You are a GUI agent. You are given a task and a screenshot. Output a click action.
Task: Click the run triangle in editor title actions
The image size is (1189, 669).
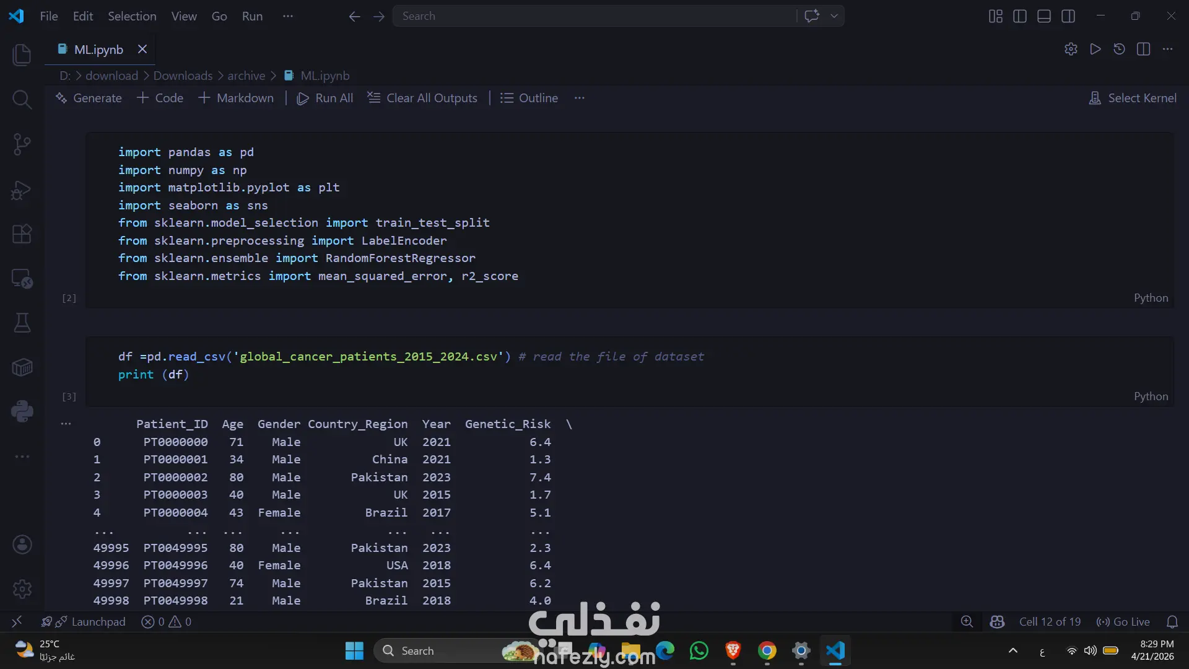pos(1095,49)
